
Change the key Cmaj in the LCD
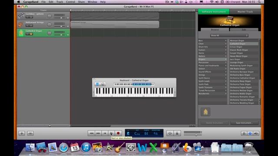[137, 133]
